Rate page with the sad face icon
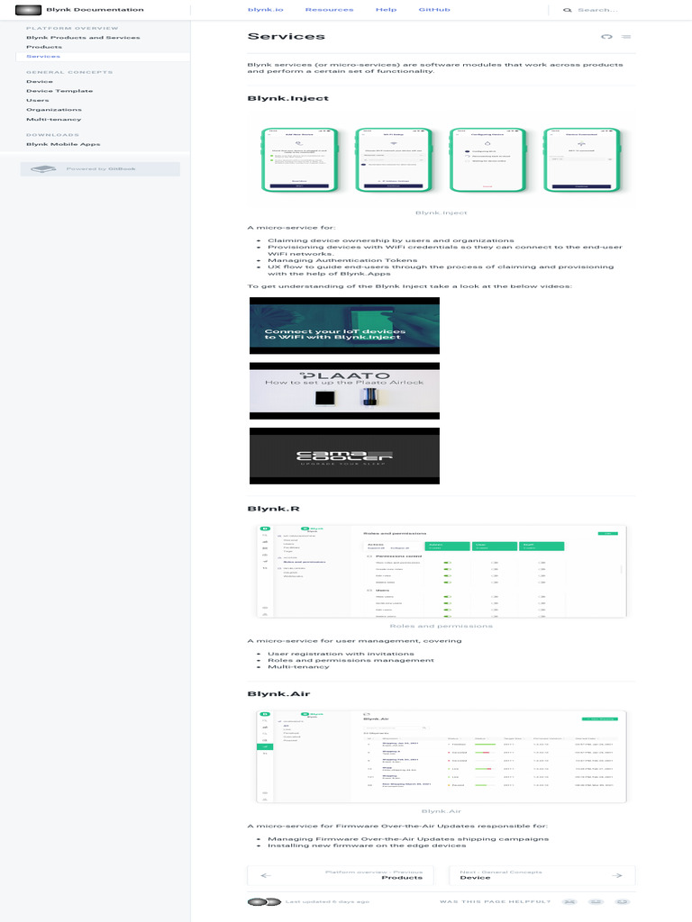This screenshot has height=922, width=692. pos(569,901)
